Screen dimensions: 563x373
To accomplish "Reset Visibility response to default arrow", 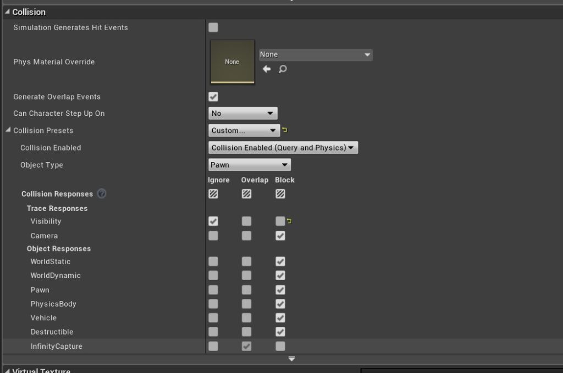I will [289, 221].
